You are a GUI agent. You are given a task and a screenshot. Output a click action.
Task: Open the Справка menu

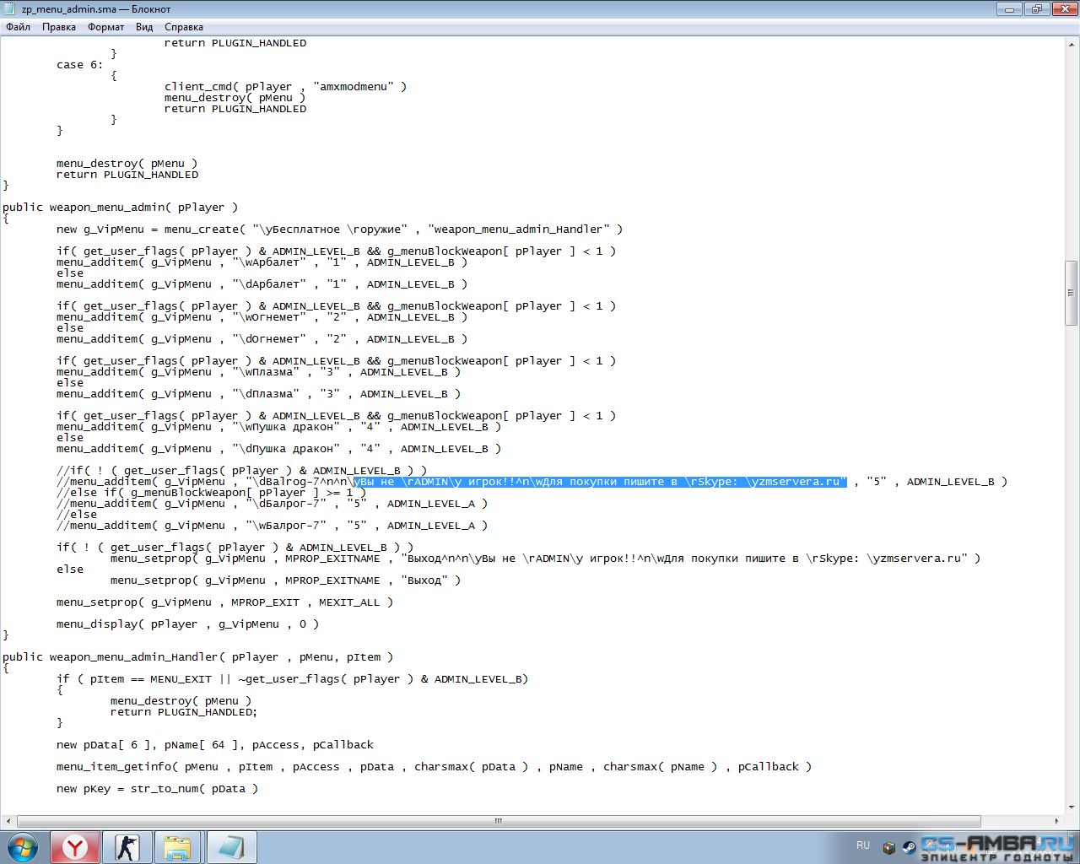(184, 27)
